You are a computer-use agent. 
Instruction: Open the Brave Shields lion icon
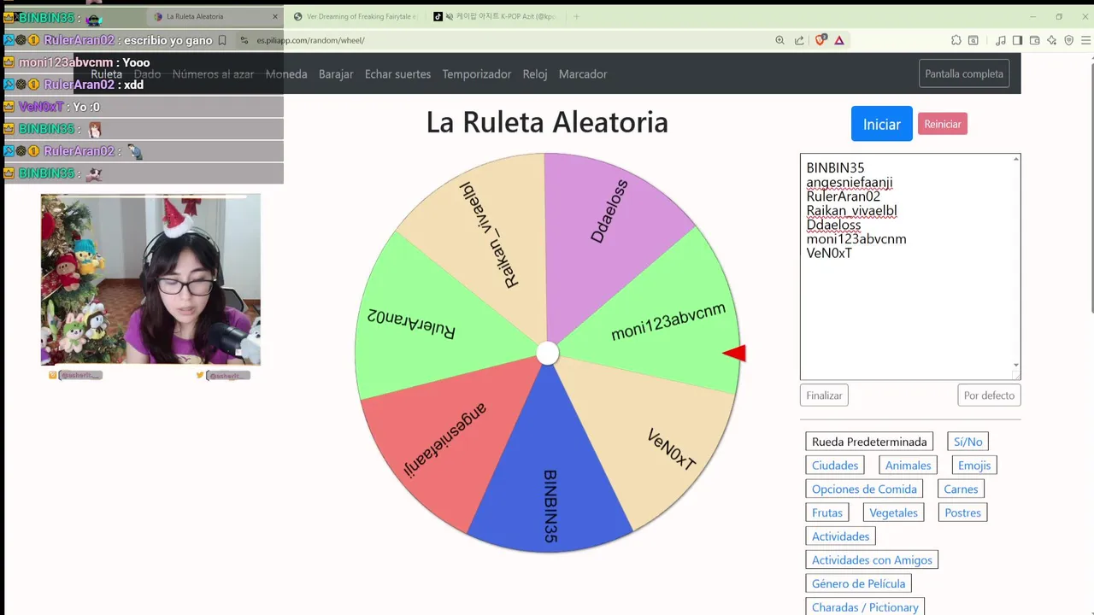[821, 40]
